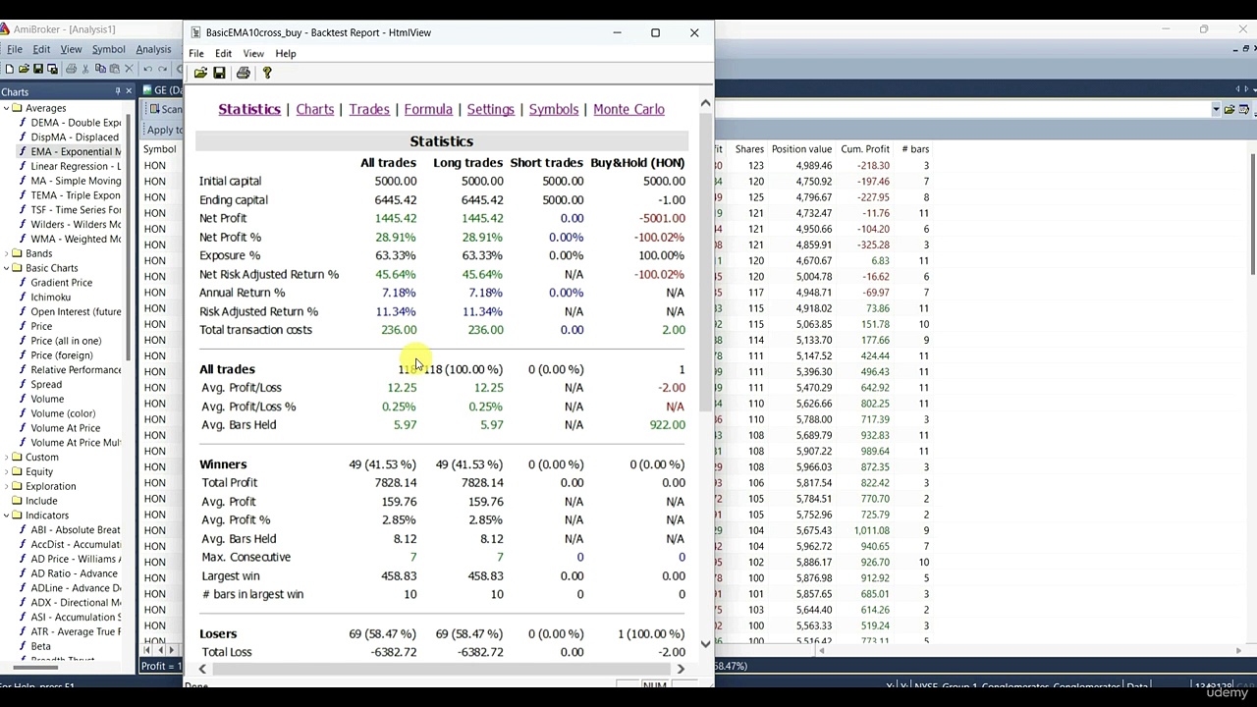Open File menu in Backtest Report

(x=196, y=53)
